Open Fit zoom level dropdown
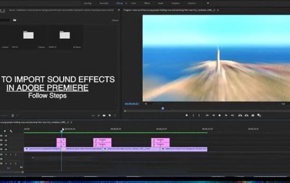The image size is (290, 183). tap(150, 104)
